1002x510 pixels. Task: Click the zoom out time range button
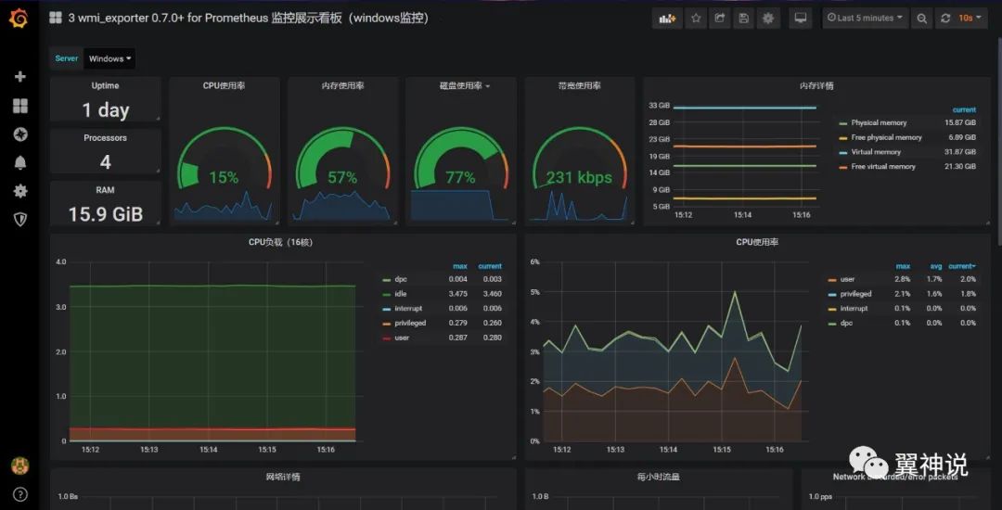pyautogui.click(x=921, y=19)
